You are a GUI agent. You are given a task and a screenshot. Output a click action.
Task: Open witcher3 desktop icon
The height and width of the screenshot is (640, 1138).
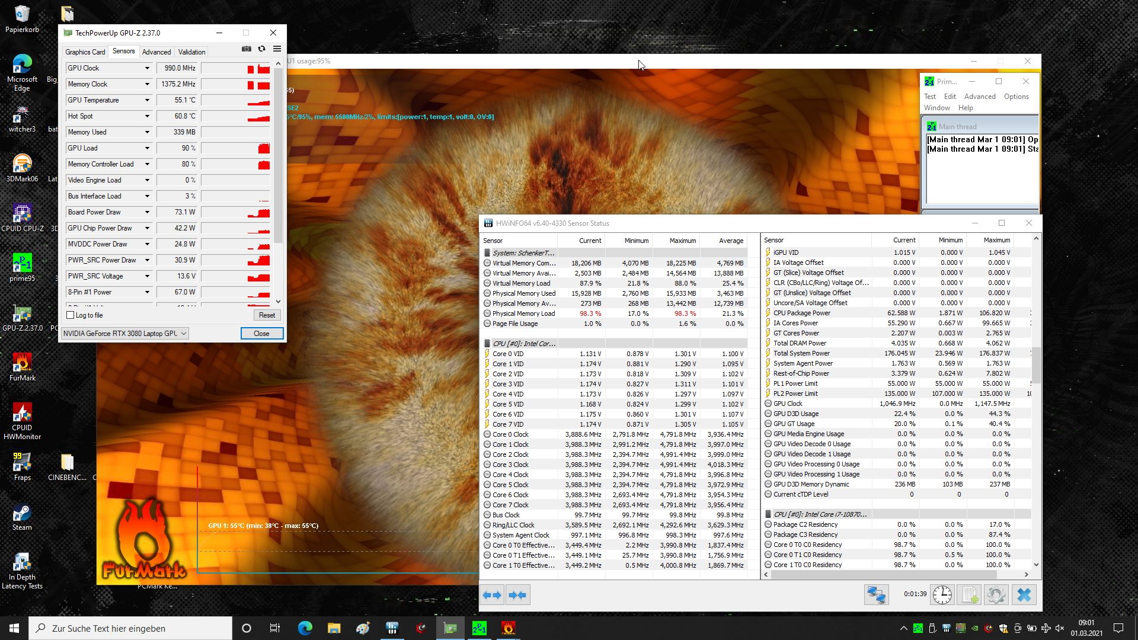[x=22, y=119]
